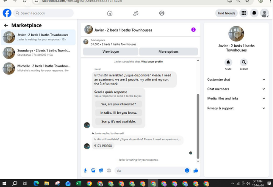Screen dimensions: 273x187
Task: Open Javier conversation in list
Action: tap(38, 37)
